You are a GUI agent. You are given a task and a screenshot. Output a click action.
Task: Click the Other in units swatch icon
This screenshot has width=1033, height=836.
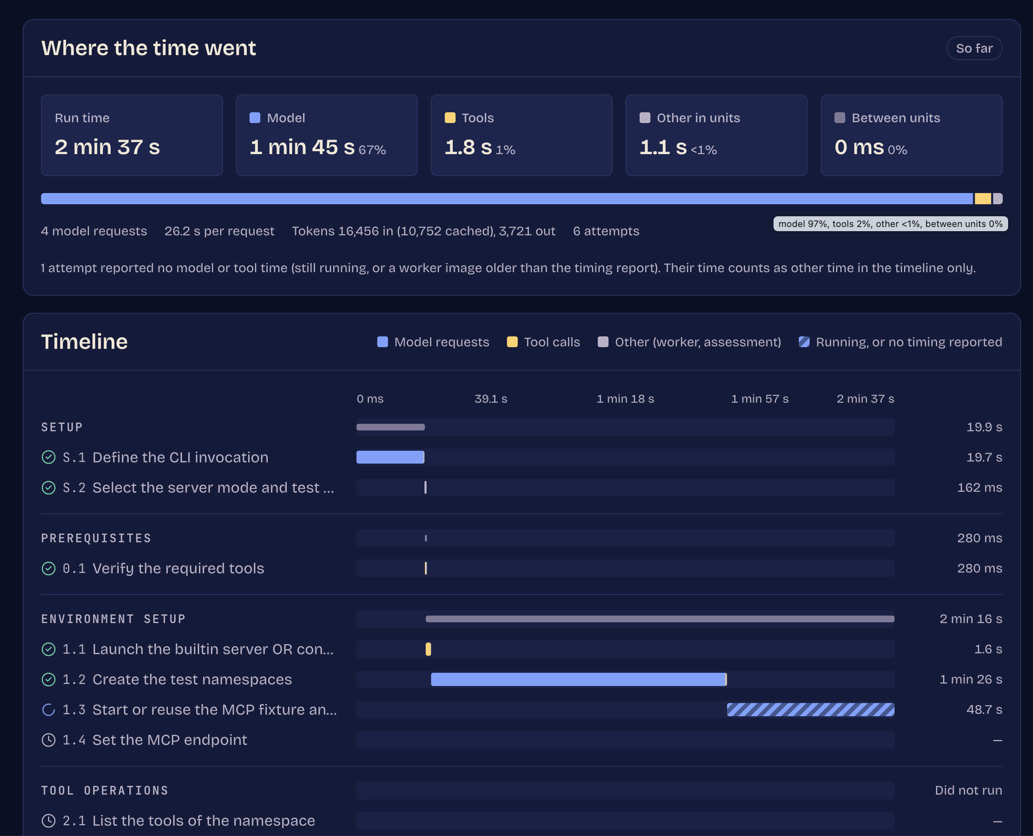point(645,118)
